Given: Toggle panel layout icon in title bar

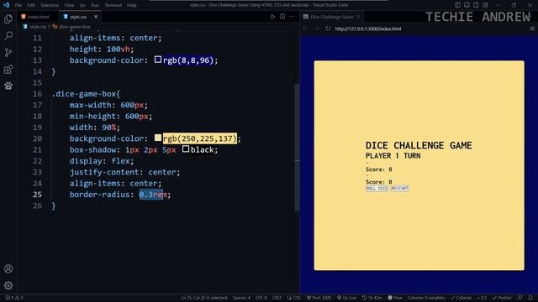Looking at the screenshot, I should click(x=467, y=5).
